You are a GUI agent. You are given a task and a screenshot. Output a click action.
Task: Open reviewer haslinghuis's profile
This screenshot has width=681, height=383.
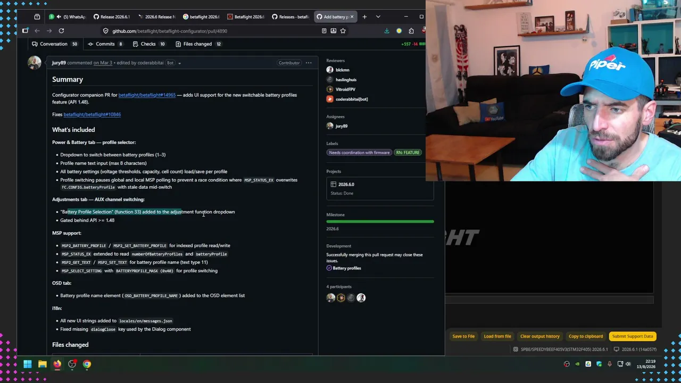(346, 80)
